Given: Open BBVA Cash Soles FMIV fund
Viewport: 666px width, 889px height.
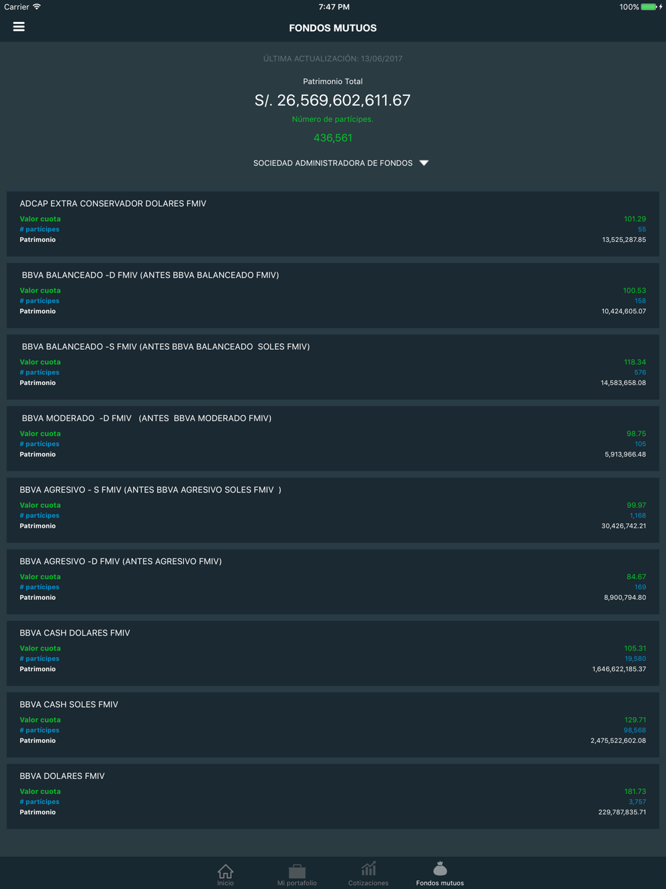Looking at the screenshot, I should coord(333,724).
